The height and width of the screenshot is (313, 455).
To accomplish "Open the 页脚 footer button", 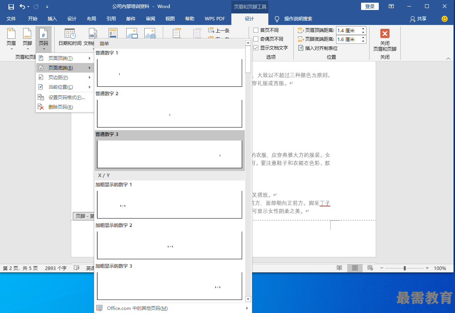I will [x=27, y=39].
